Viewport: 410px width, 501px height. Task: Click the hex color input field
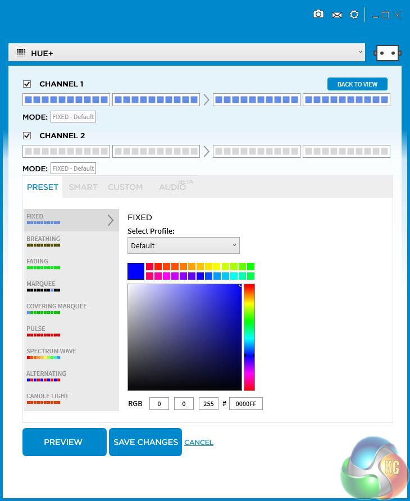(246, 403)
